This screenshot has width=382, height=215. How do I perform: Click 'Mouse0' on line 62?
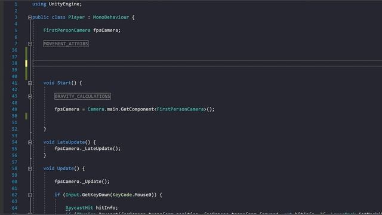click(x=143, y=195)
